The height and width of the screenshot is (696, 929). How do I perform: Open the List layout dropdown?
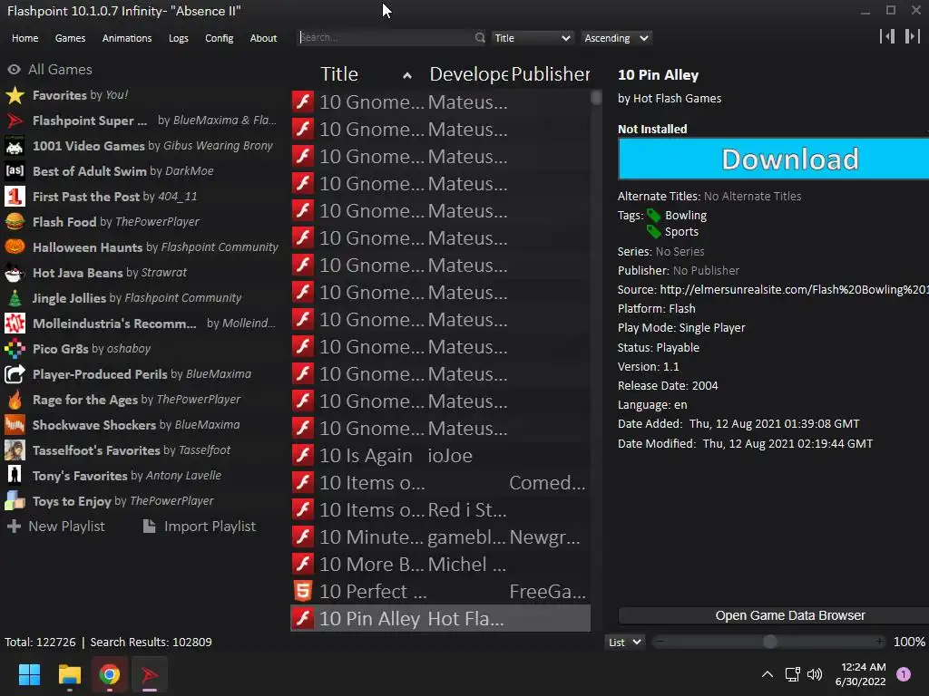pyautogui.click(x=624, y=643)
